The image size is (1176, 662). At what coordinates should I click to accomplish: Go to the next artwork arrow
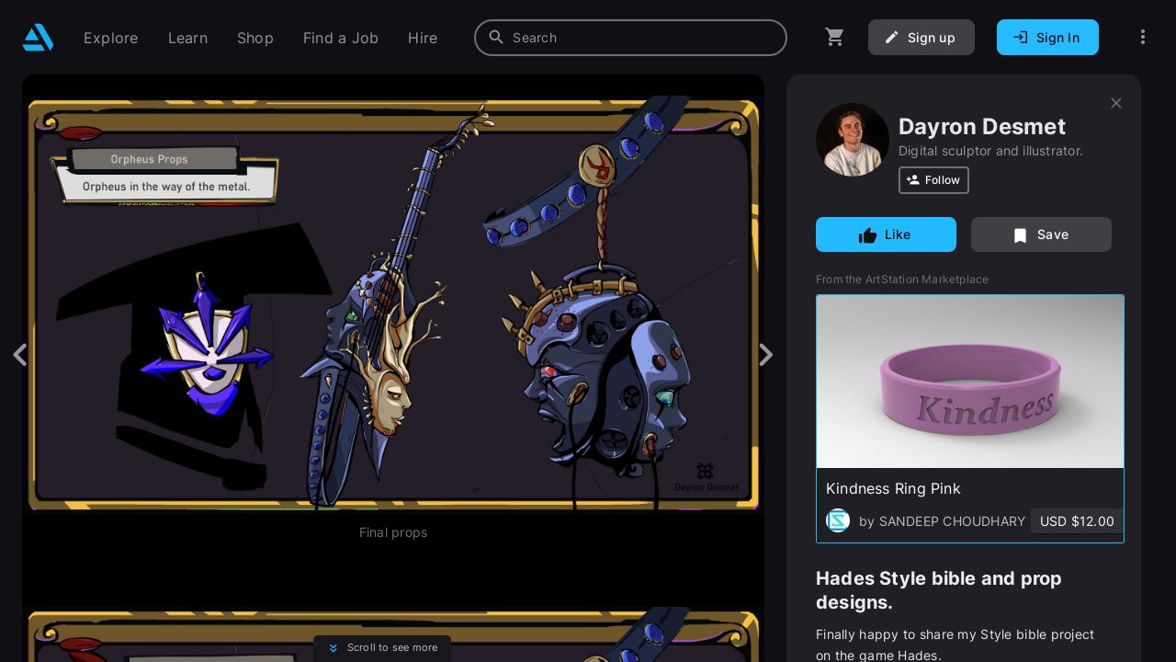point(765,355)
